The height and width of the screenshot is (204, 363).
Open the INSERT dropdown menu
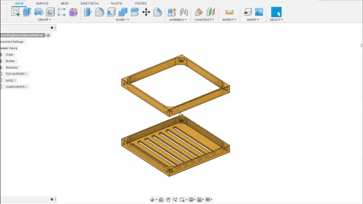coord(253,20)
